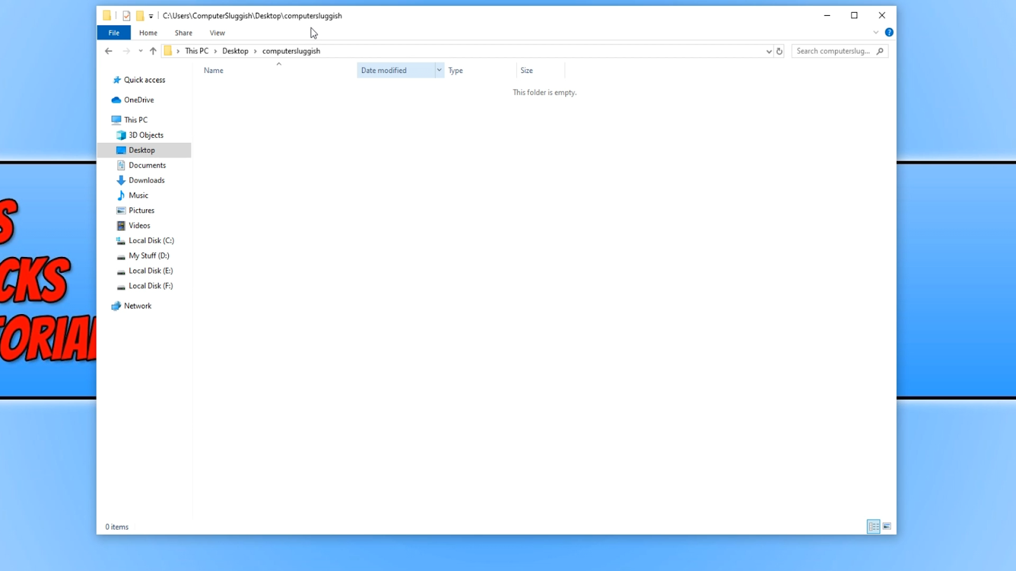The image size is (1016, 571).
Task: Open recent locations dropdown next to back arrow
Action: 140,51
